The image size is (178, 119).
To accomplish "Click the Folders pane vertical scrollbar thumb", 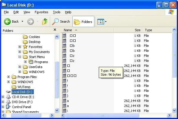I will 57,80.
